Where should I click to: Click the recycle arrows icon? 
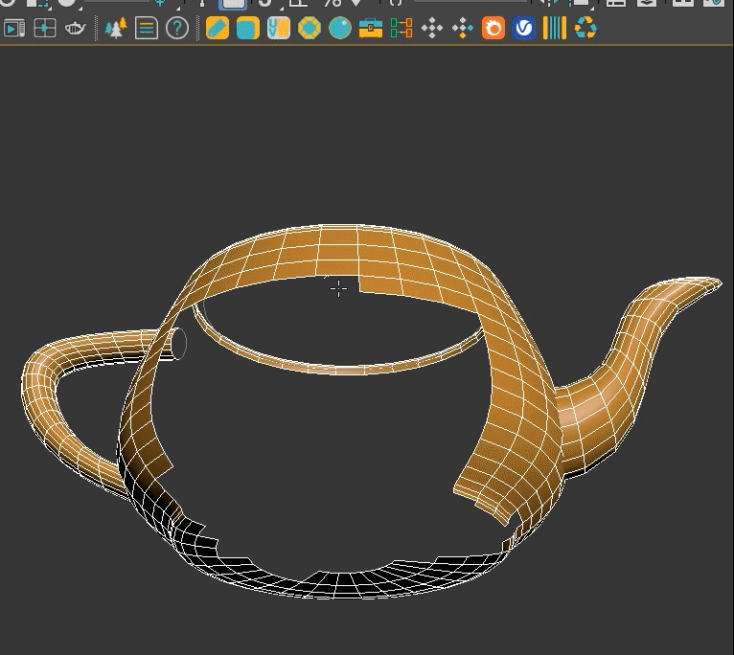585,29
